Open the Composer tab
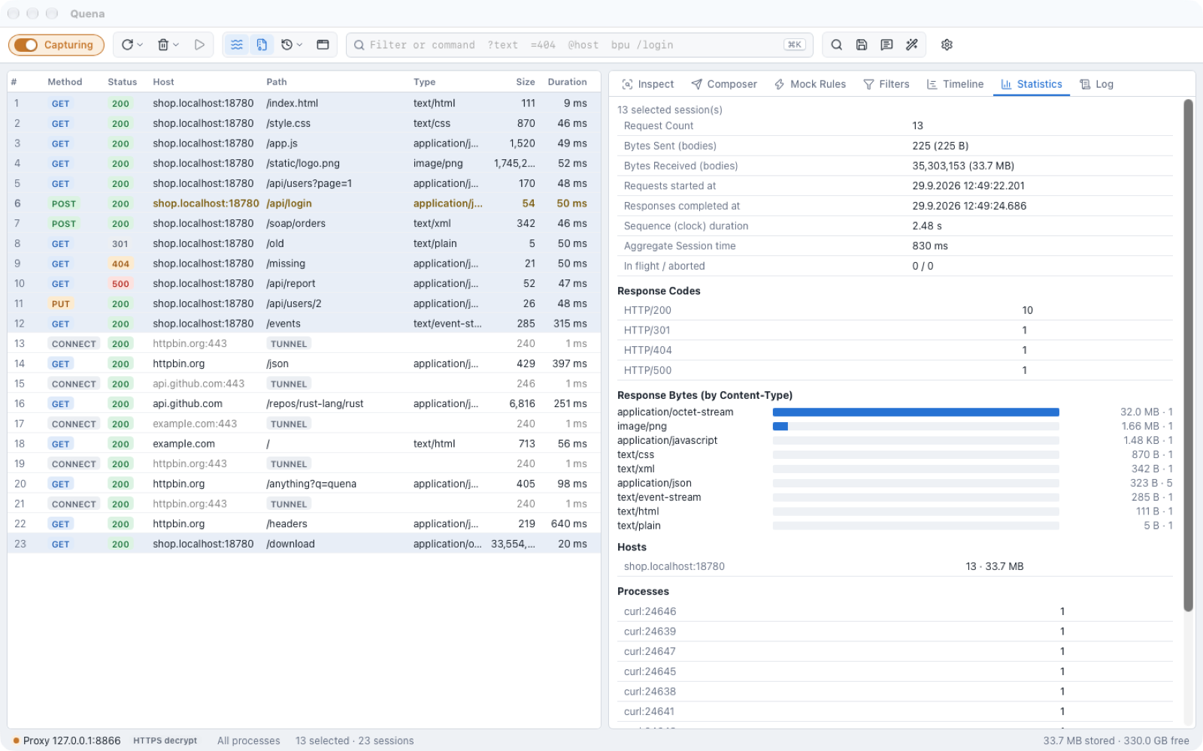The width and height of the screenshot is (1203, 751). point(724,84)
